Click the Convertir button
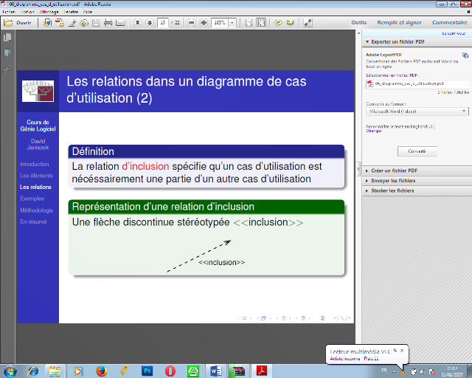Image resolution: width=472 pixels, height=378 pixels. 417,151
